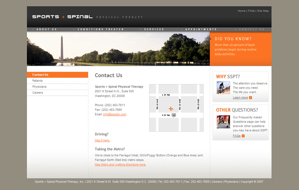The image size is (299, 190).
Task: Open FAQs link in top header
Action: tap(251, 11)
